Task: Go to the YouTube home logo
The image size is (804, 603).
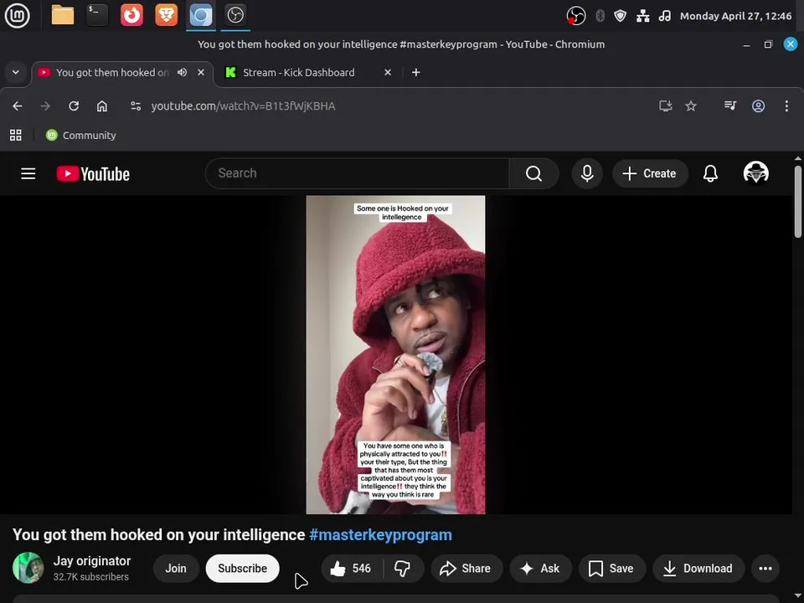Action: (93, 174)
